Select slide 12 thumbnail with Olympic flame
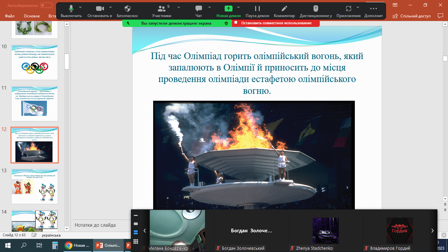This screenshot has width=448, height=252. pyautogui.click(x=34, y=145)
